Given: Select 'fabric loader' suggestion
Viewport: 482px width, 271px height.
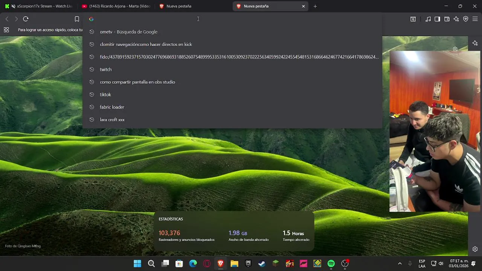Looking at the screenshot, I should [x=232, y=107].
